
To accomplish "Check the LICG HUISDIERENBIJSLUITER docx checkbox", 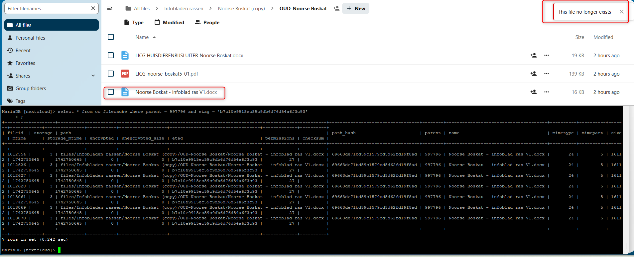I will point(111,55).
